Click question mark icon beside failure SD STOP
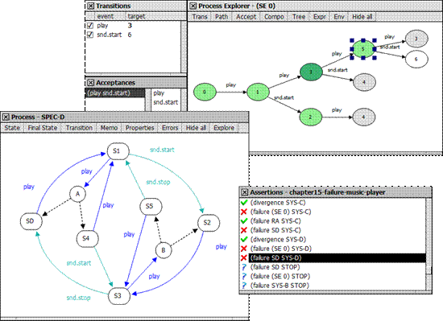Image resolution: width=443 pixels, height=321 pixels. [x=244, y=267]
